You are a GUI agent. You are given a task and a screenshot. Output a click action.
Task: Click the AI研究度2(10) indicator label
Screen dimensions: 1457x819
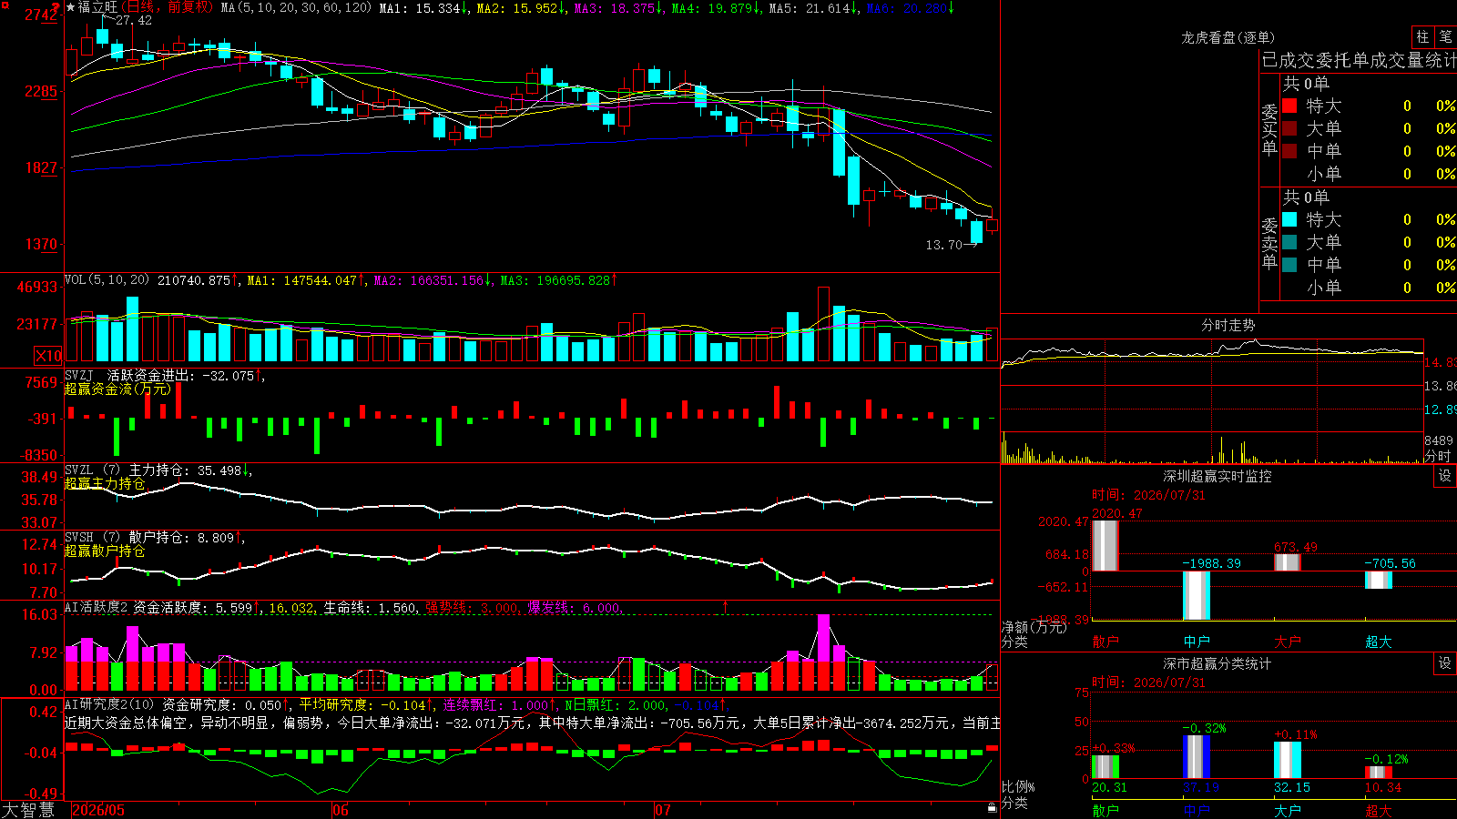[x=109, y=704]
